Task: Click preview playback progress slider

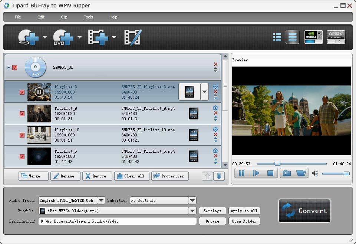Action: point(292,164)
